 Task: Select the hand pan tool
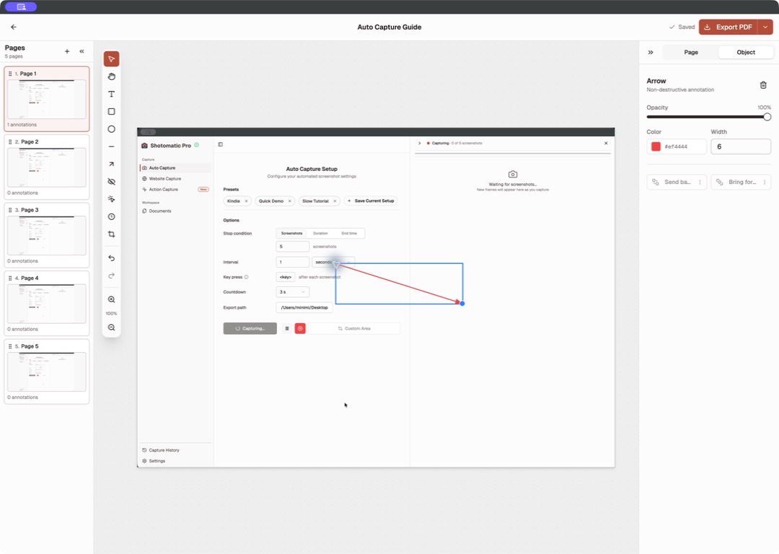point(111,76)
